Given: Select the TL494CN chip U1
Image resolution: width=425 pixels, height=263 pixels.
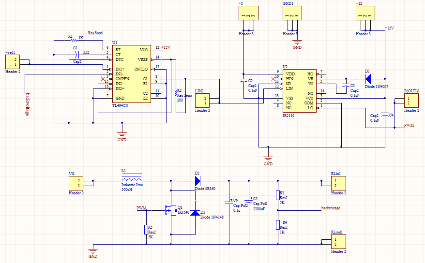Looking at the screenshot, I should [x=131, y=73].
